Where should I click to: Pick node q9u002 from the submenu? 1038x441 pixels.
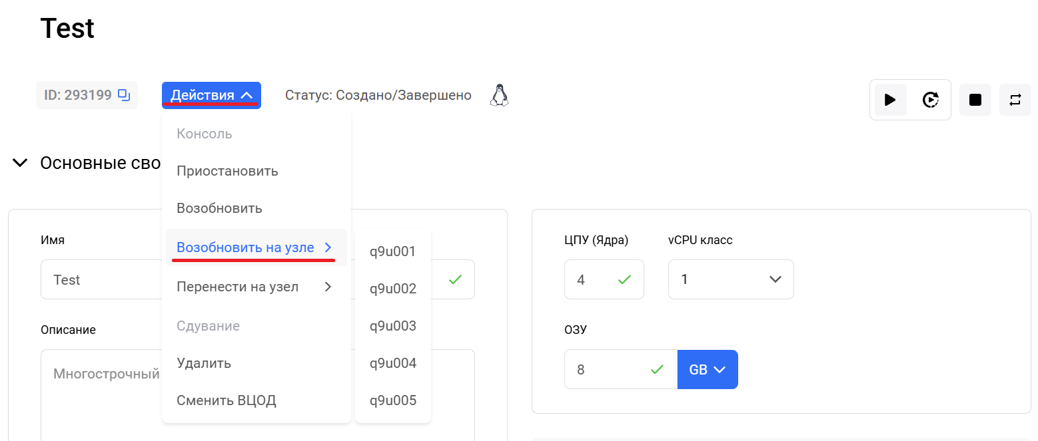pos(393,289)
